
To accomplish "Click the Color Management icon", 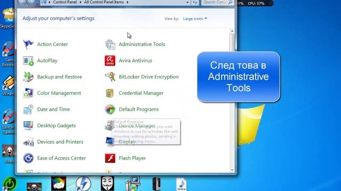I will tap(28, 93).
